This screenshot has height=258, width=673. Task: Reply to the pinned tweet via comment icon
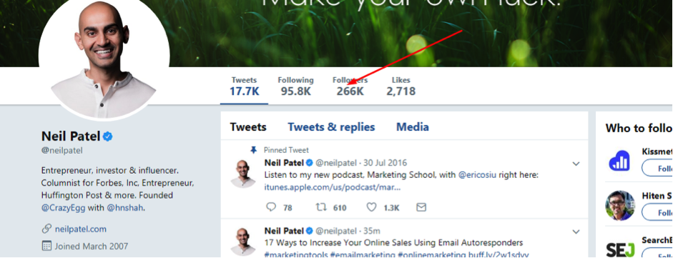click(x=271, y=207)
